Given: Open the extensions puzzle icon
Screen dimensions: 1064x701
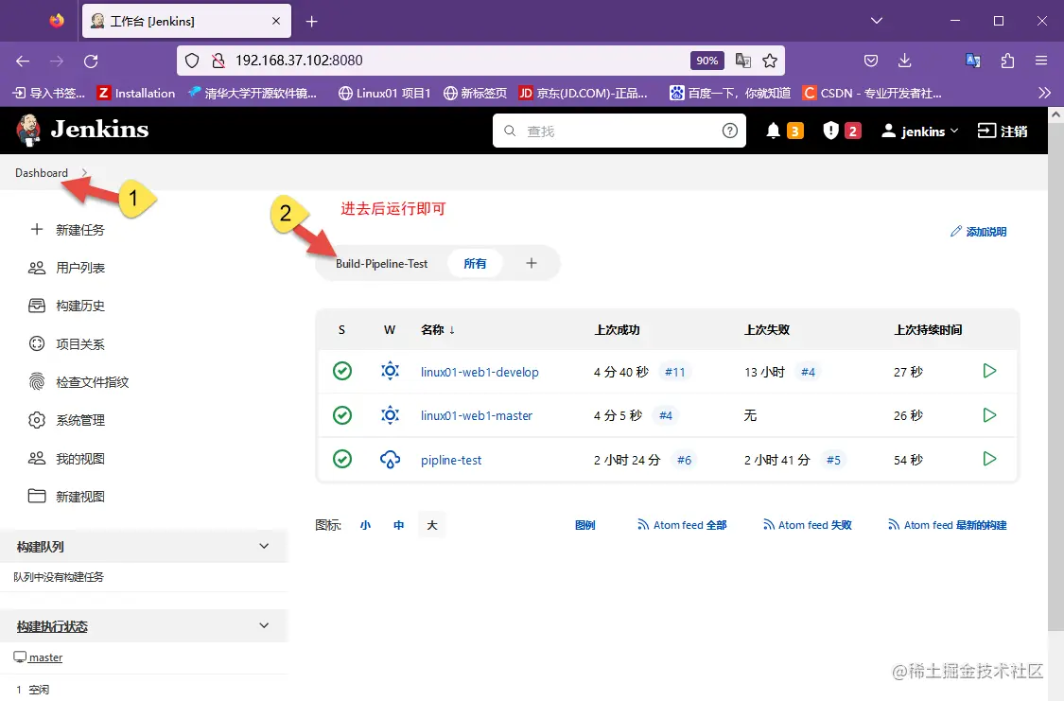Looking at the screenshot, I should (1007, 61).
